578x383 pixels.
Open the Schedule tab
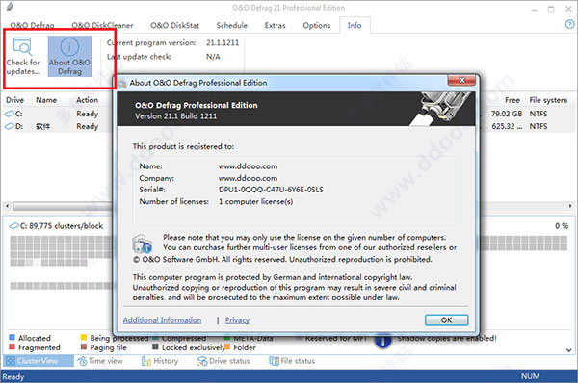tap(231, 25)
